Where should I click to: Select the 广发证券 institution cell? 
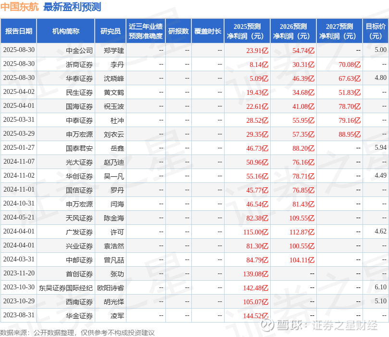[x=66, y=232]
